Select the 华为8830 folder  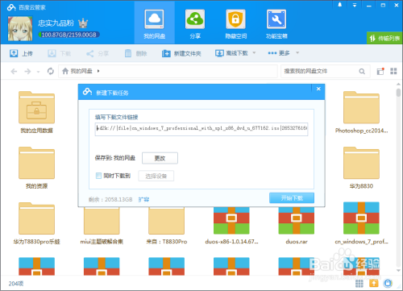click(361, 168)
